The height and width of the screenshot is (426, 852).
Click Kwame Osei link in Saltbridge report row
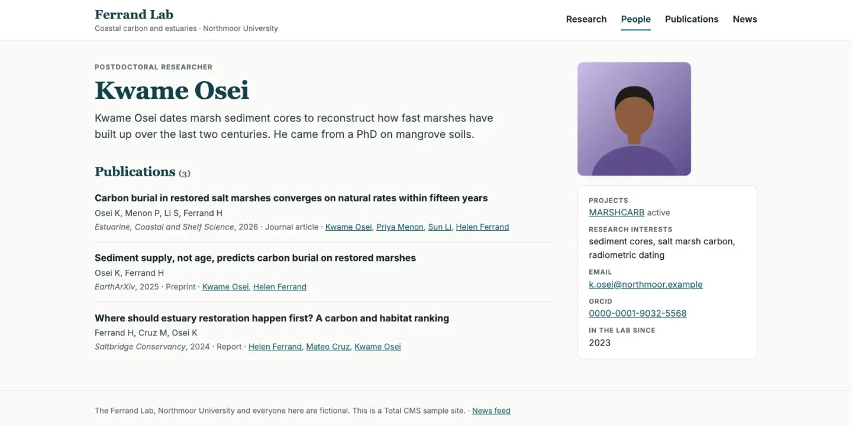[377, 347]
